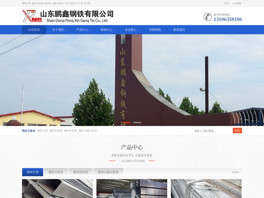Open the middle product thumbnail of warehouse tubes

pyautogui.click(x=132, y=188)
